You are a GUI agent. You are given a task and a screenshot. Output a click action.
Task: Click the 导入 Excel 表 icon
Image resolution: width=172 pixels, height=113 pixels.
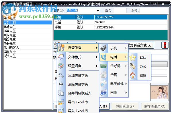click(x=61, y=110)
